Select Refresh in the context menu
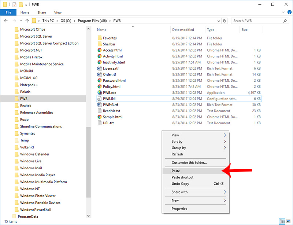This screenshot has width=293, height=225. tap(196, 154)
